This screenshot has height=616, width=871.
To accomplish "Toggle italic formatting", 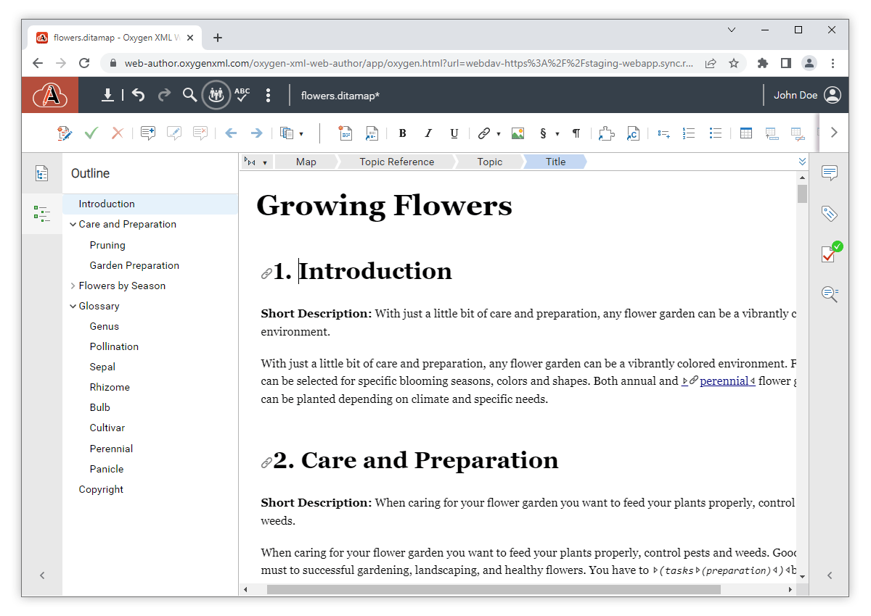I will point(428,133).
